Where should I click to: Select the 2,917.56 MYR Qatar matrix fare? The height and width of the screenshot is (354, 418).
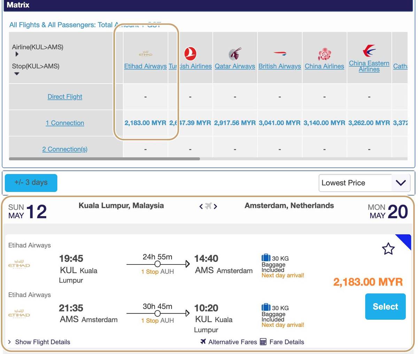[x=235, y=123]
